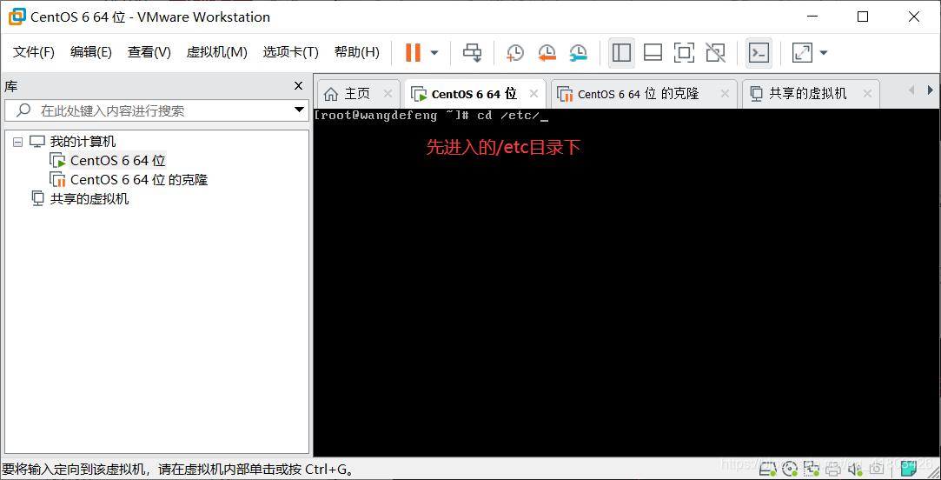Open the 文件(F) menu
Viewport: 941px width, 480px height.
tap(34, 52)
